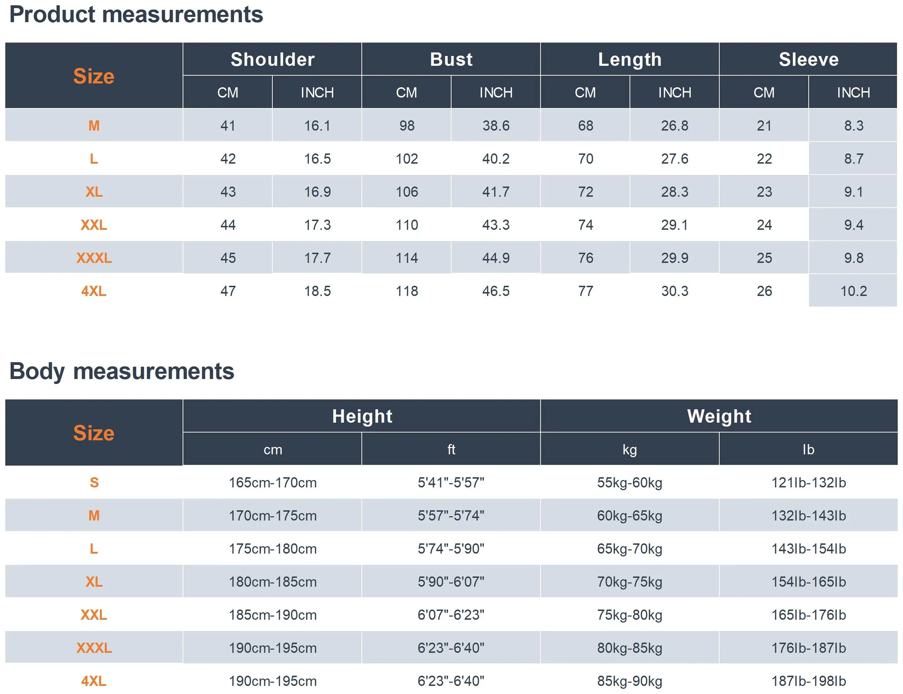The image size is (903, 694).
Task: Click the Product measurements heading
Action: coord(136,14)
